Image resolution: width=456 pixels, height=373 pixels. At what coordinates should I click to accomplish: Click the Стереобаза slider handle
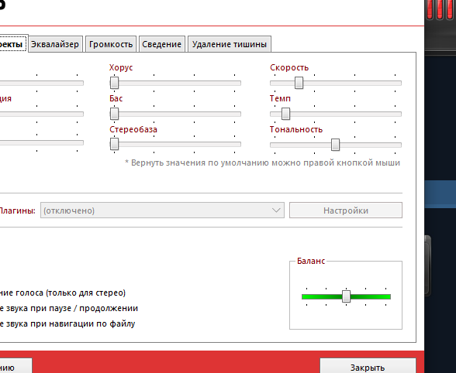(114, 144)
